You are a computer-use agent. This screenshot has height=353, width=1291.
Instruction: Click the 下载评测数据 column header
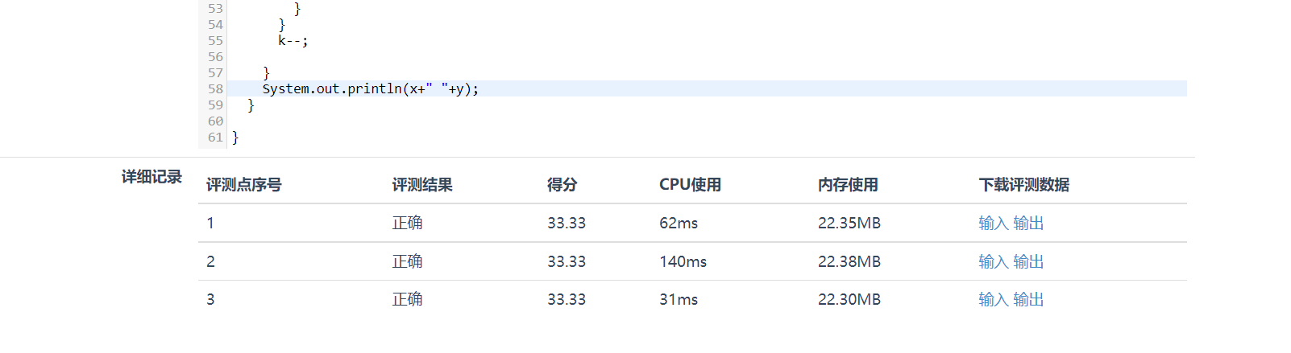click(1023, 185)
